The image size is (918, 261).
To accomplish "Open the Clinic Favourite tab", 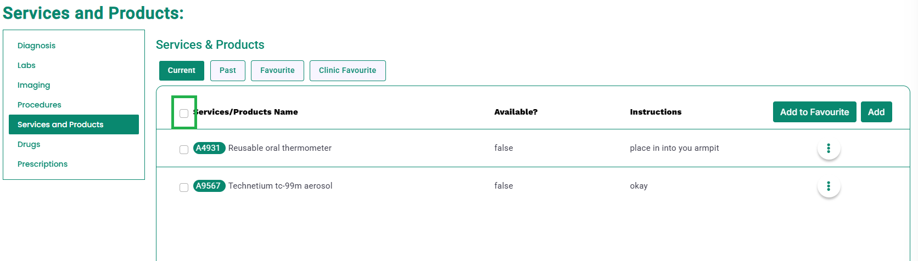I will pyautogui.click(x=348, y=71).
